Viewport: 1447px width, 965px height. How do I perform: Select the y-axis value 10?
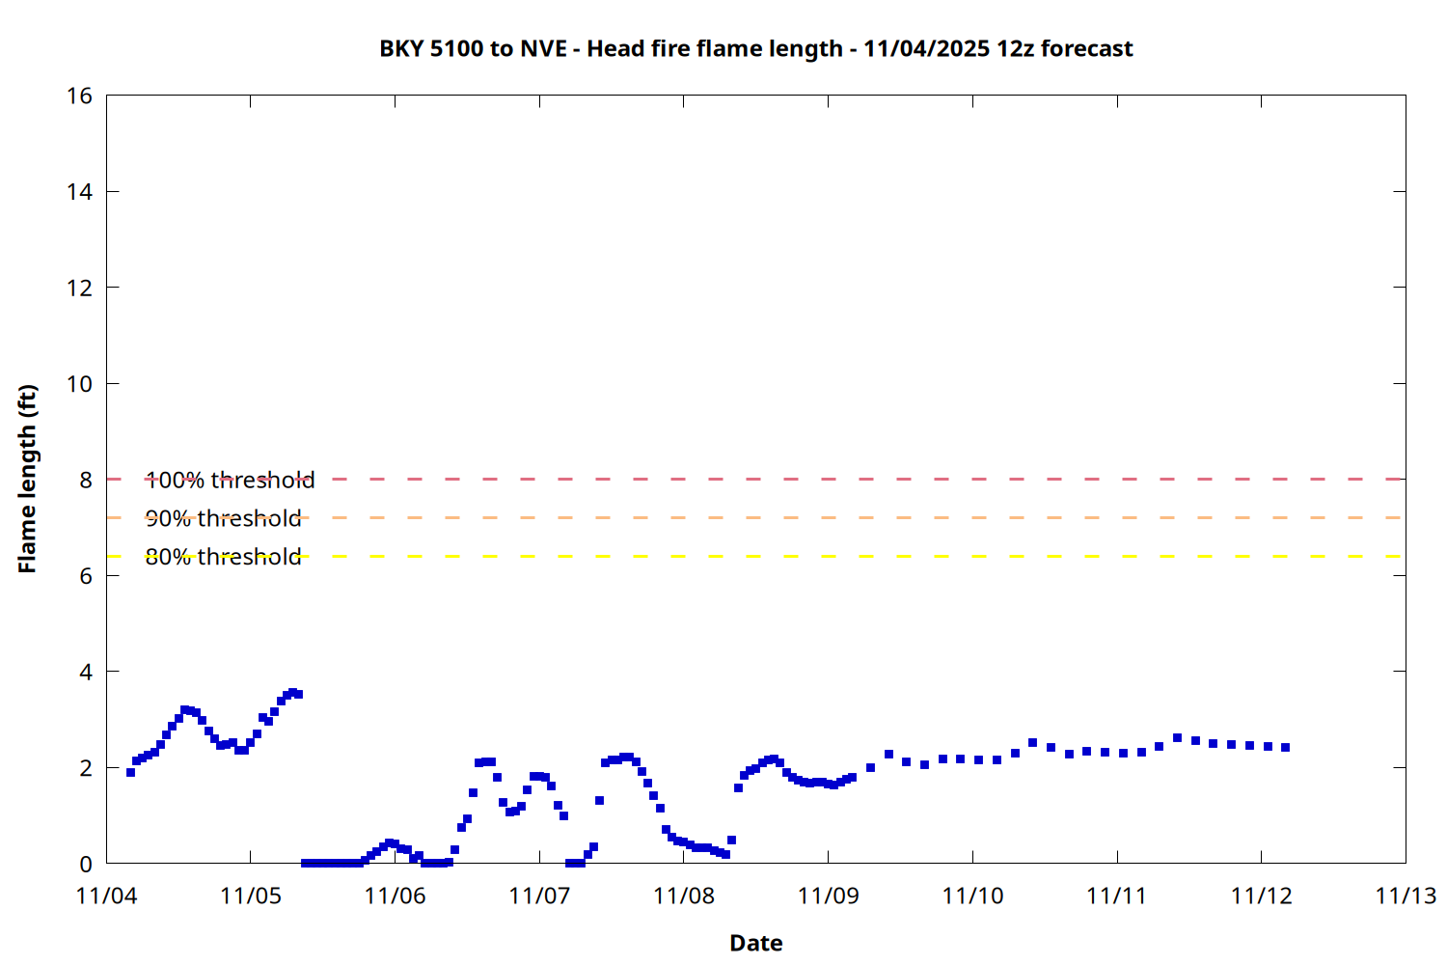tap(79, 384)
